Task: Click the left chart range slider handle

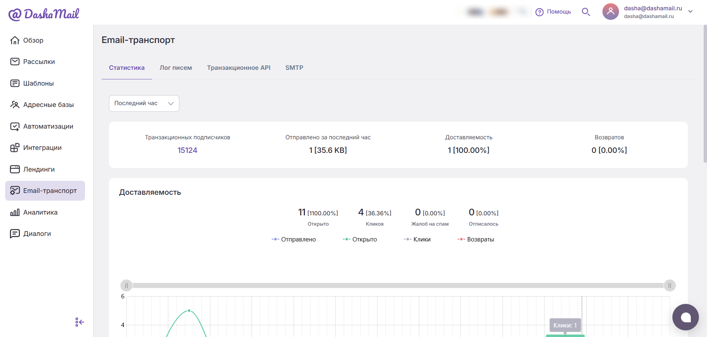Action: click(x=126, y=286)
